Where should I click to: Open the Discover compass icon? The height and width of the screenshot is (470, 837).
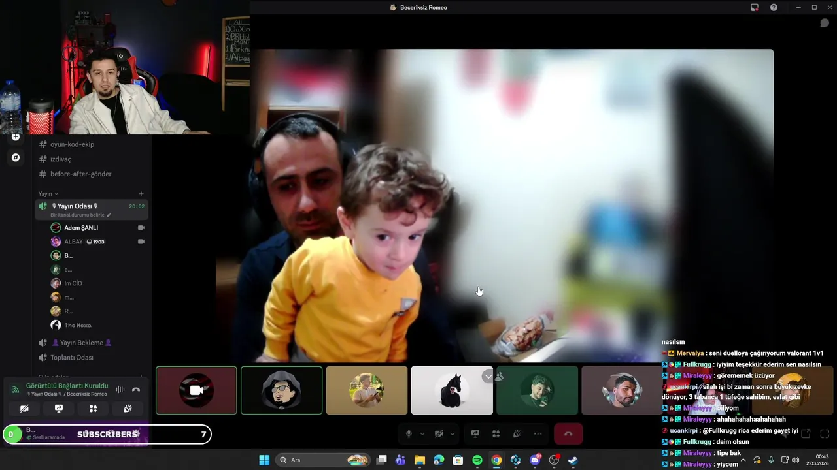(x=16, y=157)
